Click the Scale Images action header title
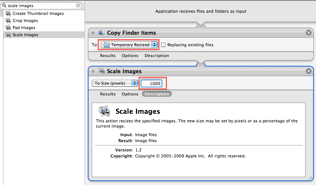 pos(124,71)
